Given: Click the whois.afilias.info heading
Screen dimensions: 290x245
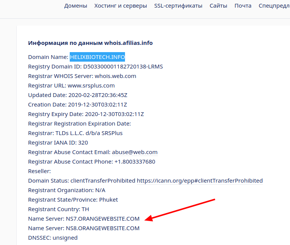Looking at the screenshot, I should [x=90, y=43].
